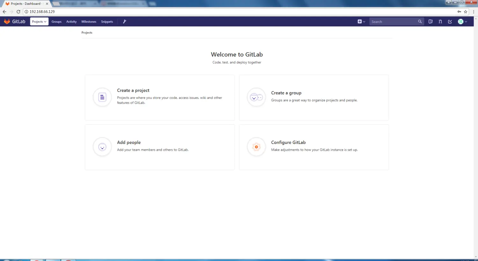Click the search magnifier icon
The image size is (478, 261).
pyautogui.click(x=420, y=21)
